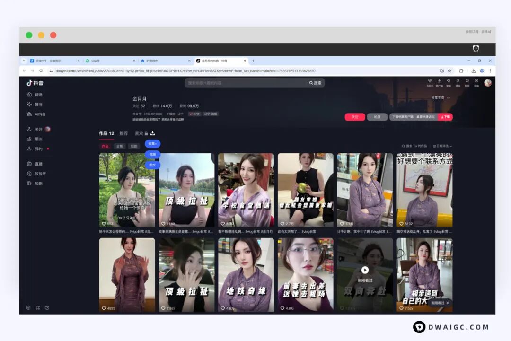Viewport: 511px width, 341px height.
Task: Click the 通知 notification bell icon
Action: coord(458,82)
